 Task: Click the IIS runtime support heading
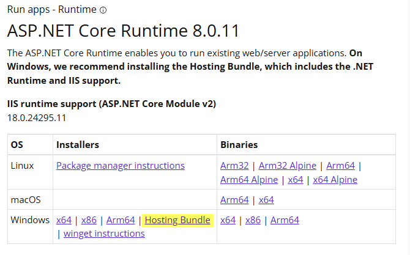click(111, 104)
